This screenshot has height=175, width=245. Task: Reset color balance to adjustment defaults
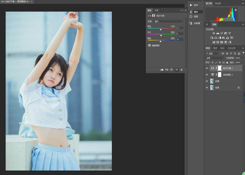(x=171, y=70)
